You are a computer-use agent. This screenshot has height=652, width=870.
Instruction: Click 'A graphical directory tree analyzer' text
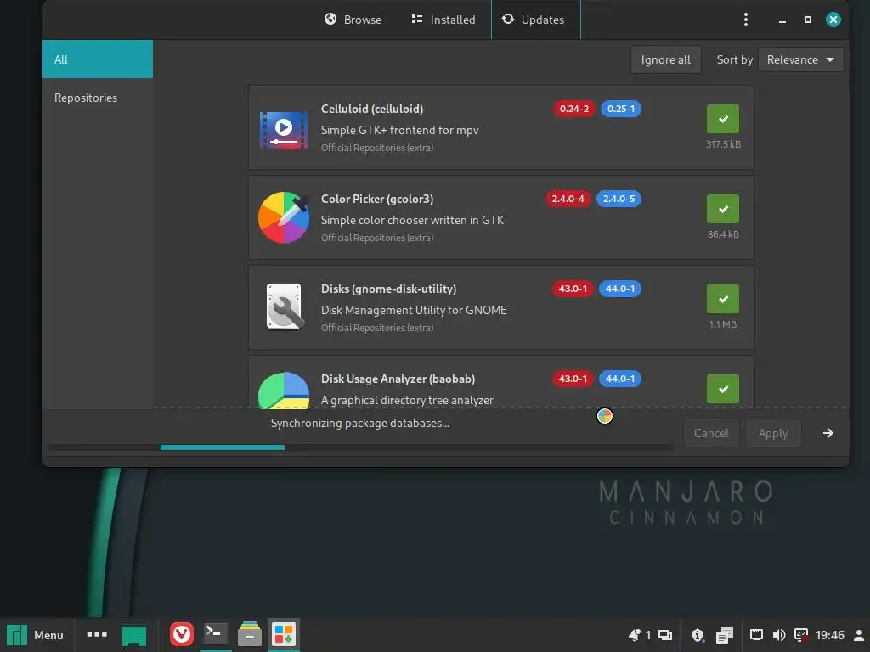pos(407,400)
